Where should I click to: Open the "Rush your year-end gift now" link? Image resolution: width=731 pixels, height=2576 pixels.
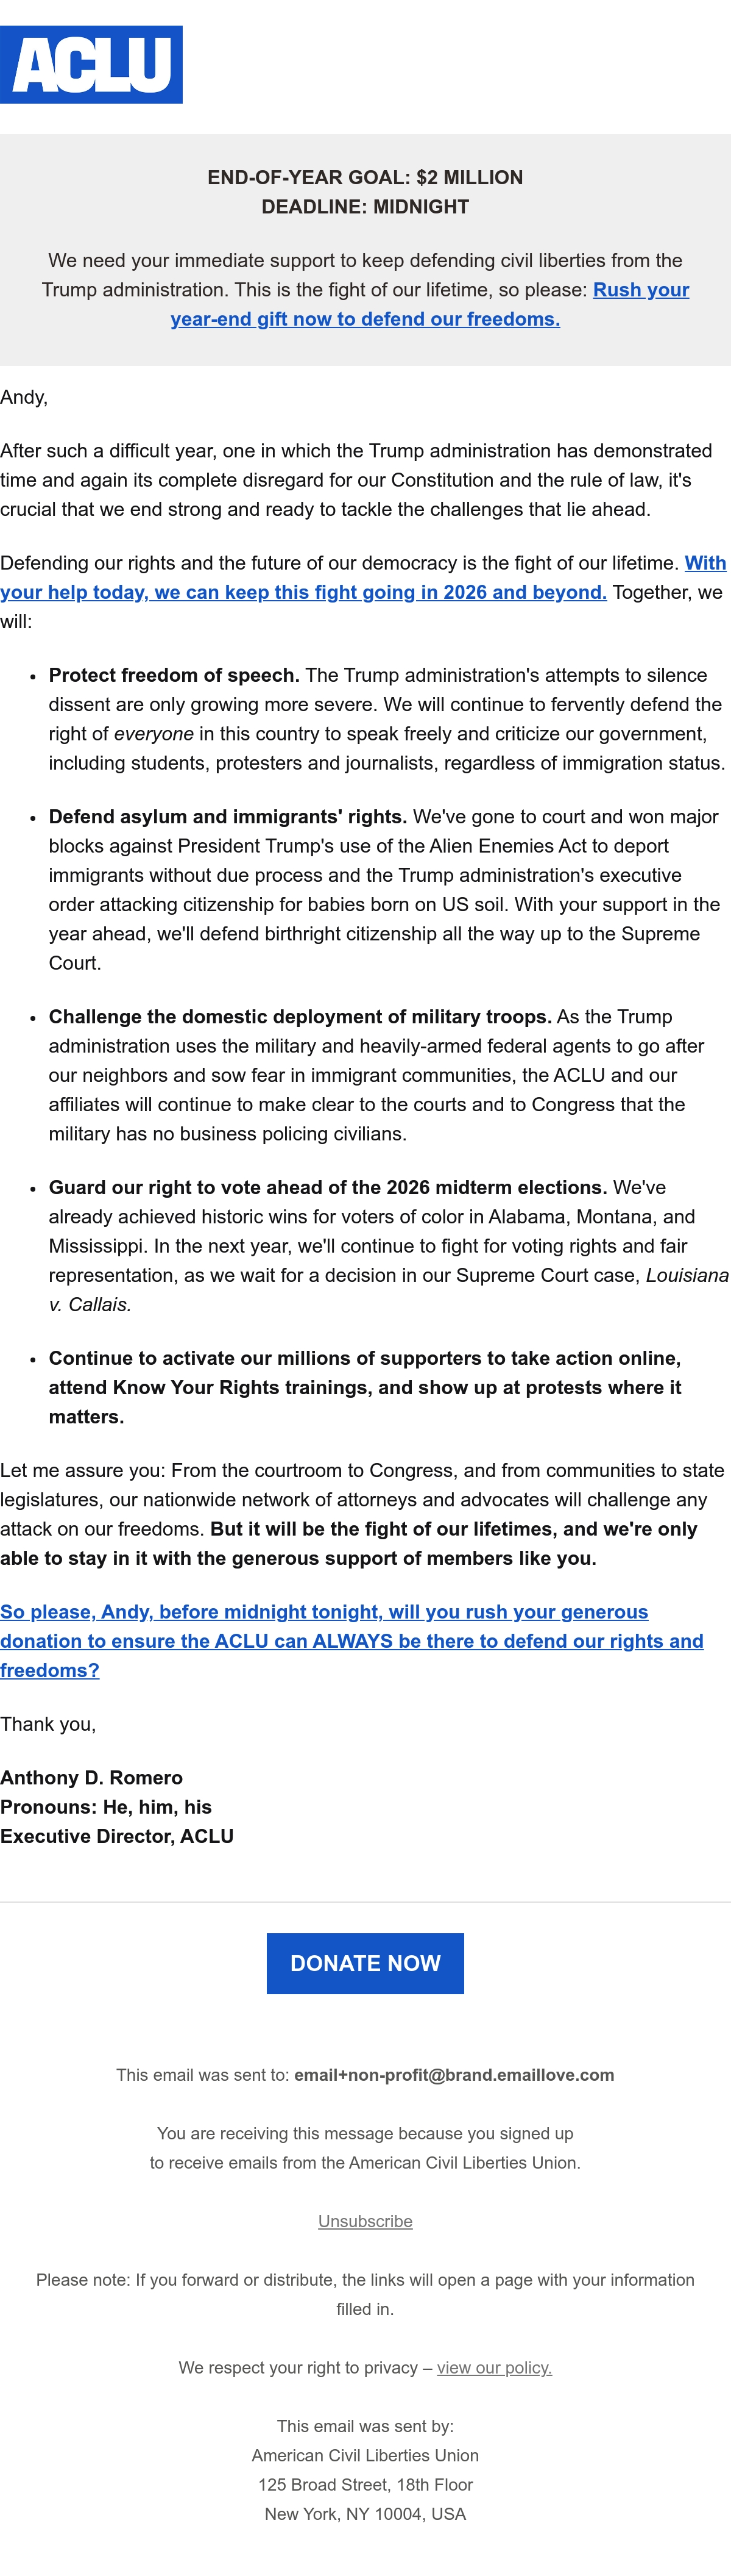coord(429,304)
